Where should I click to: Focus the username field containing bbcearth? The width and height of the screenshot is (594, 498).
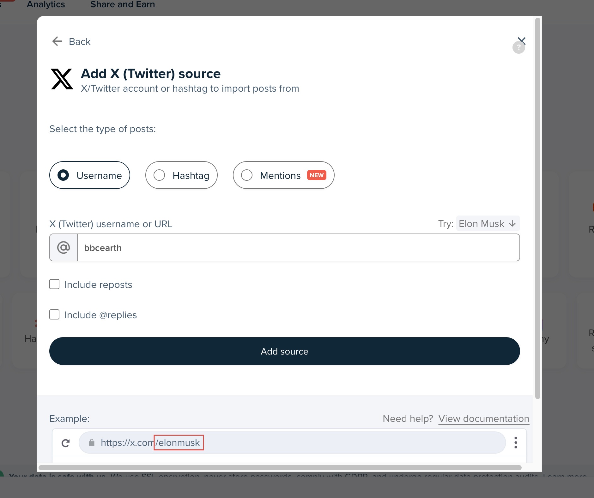tap(298, 247)
